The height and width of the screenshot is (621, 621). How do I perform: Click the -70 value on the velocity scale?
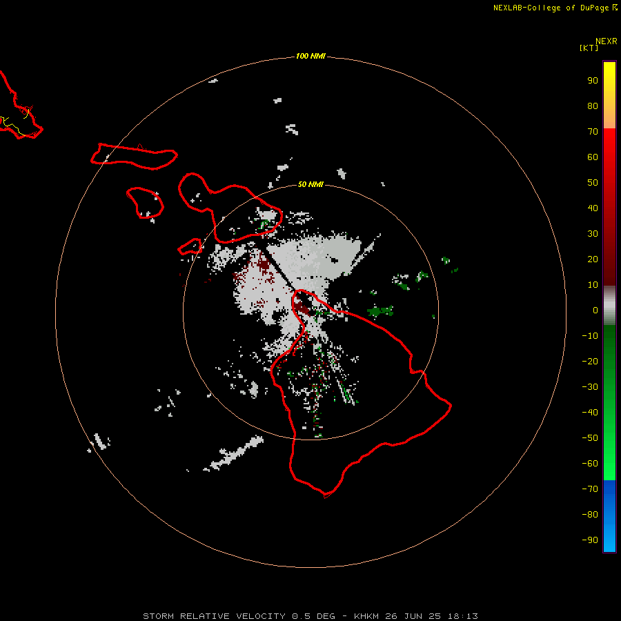(x=590, y=489)
